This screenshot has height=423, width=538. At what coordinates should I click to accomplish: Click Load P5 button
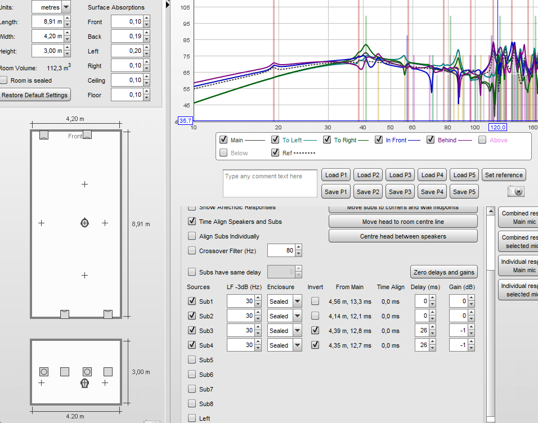coord(465,175)
